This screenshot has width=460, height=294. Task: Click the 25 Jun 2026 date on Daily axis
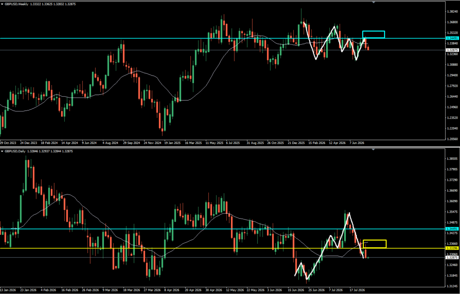click(x=317, y=290)
